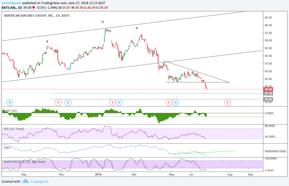The width and height of the screenshot is (289, 186).
Task: Click the BATS:AAL, 1D symbol text
Action: pyautogui.click(x=12, y=8)
